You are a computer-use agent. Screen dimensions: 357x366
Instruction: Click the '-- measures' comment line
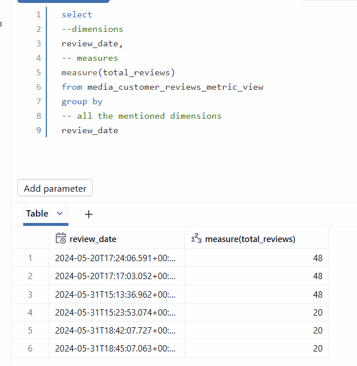tap(90, 58)
